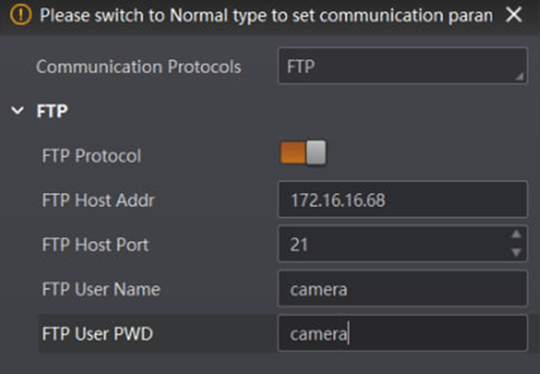Decrease FTP Host Port with the down arrow
This screenshot has height=374, width=540.
[x=516, y=253]
